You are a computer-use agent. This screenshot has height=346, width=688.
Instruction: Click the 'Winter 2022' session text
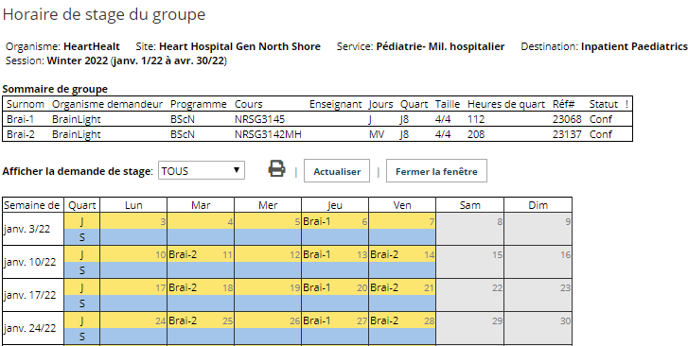(x=78, y=61)
